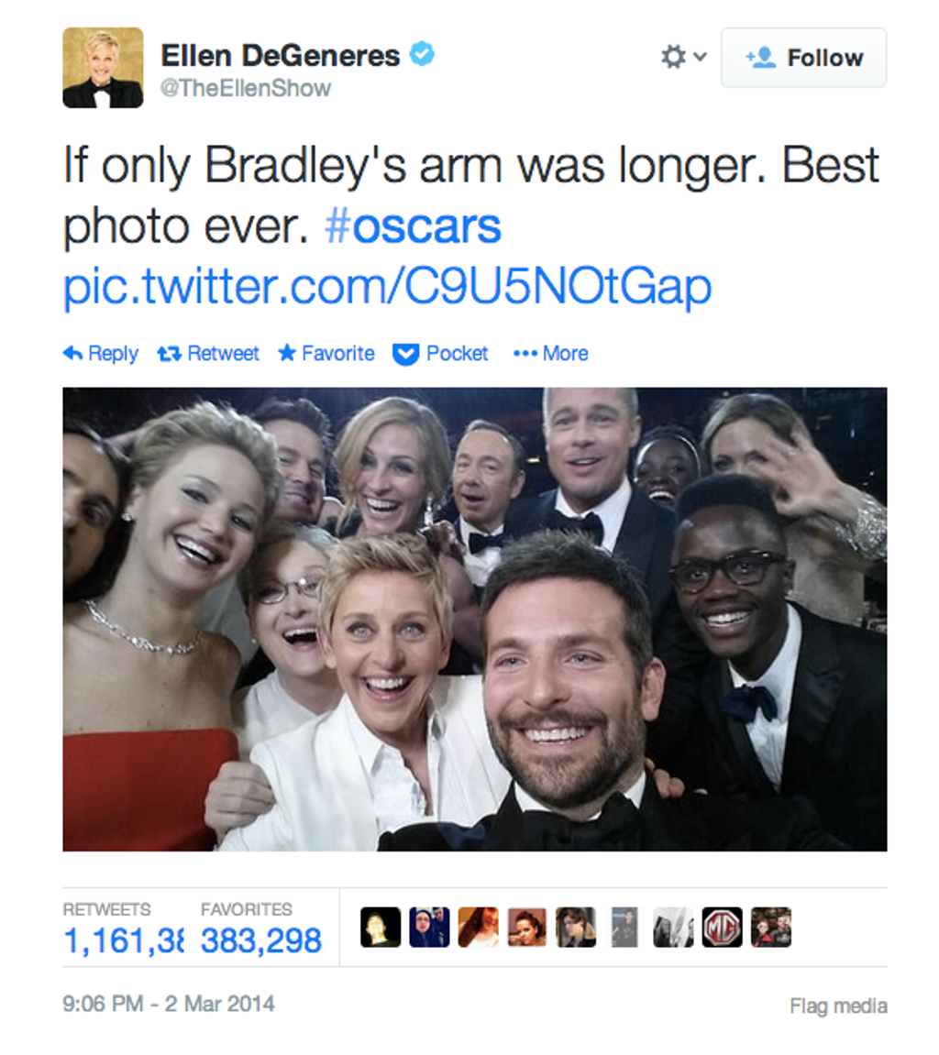This screenshot has width=939, height=1055.
Task: View the retweets count list
Action: point(123,940)
